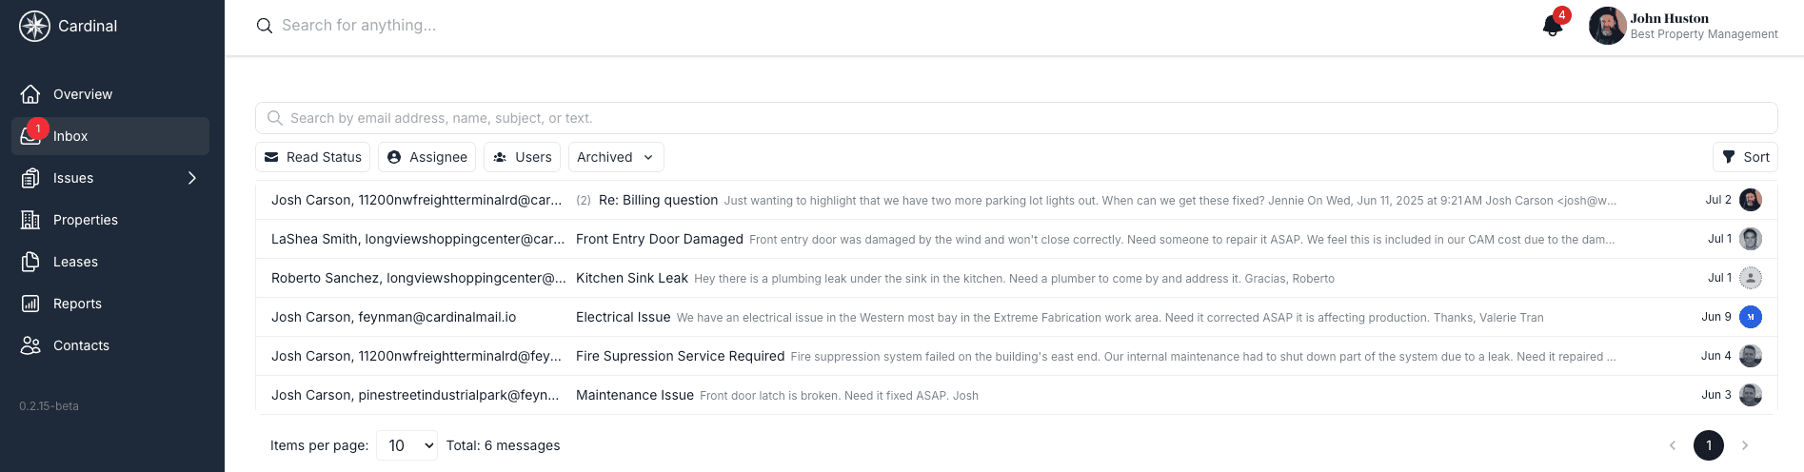The height and width of the screenshot is (472, 1804).
Task: Go to next page arrow
Action: pos(1745,445)
